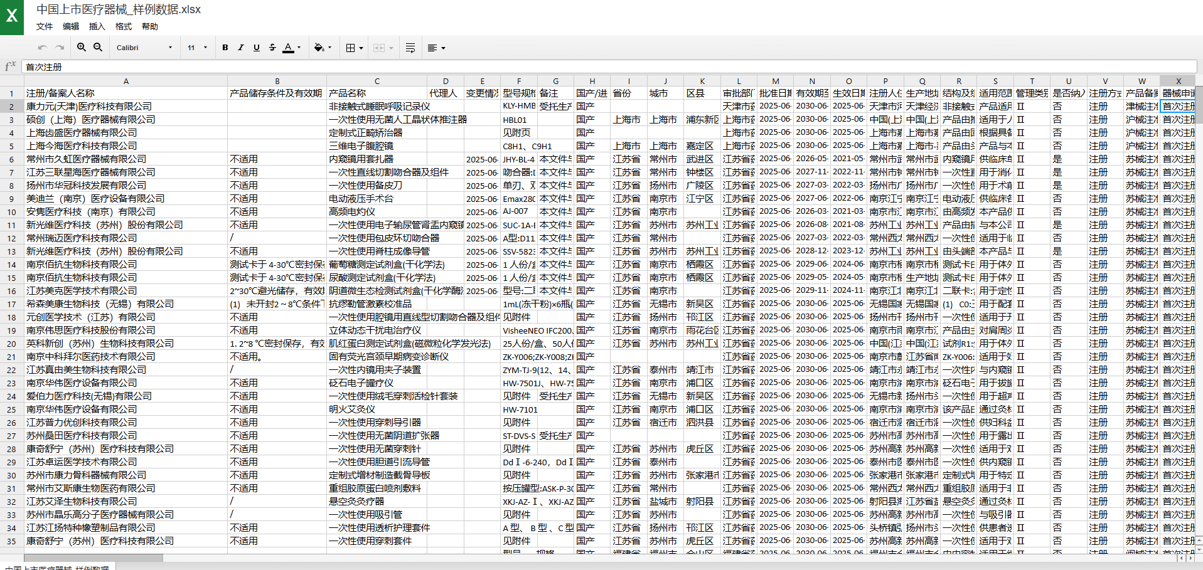Select cell 高频电灼仪
This screenshot has width=1203, height=570.
[x=377, y=212]
